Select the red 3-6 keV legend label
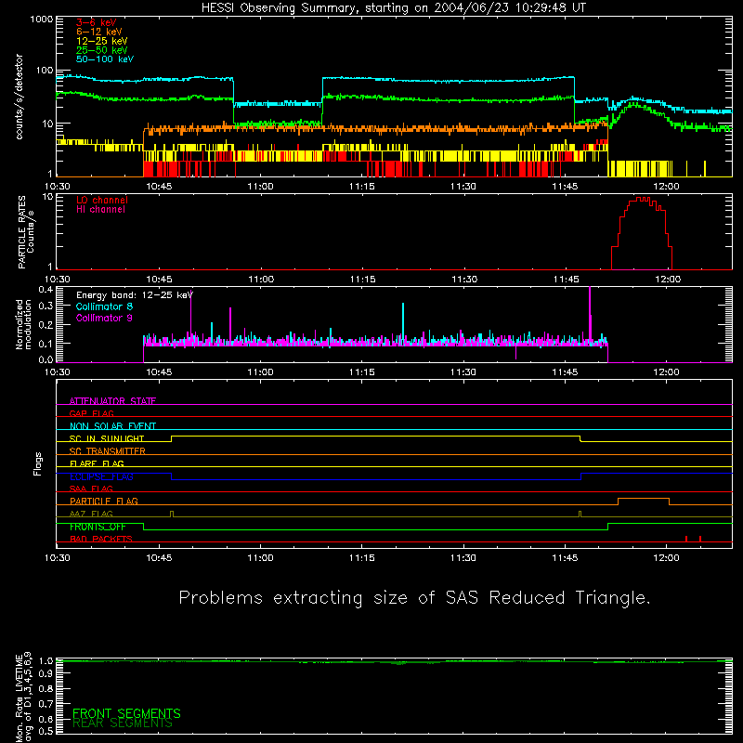The height and width of the screenshot is (743, 743). tap(97, 22)
